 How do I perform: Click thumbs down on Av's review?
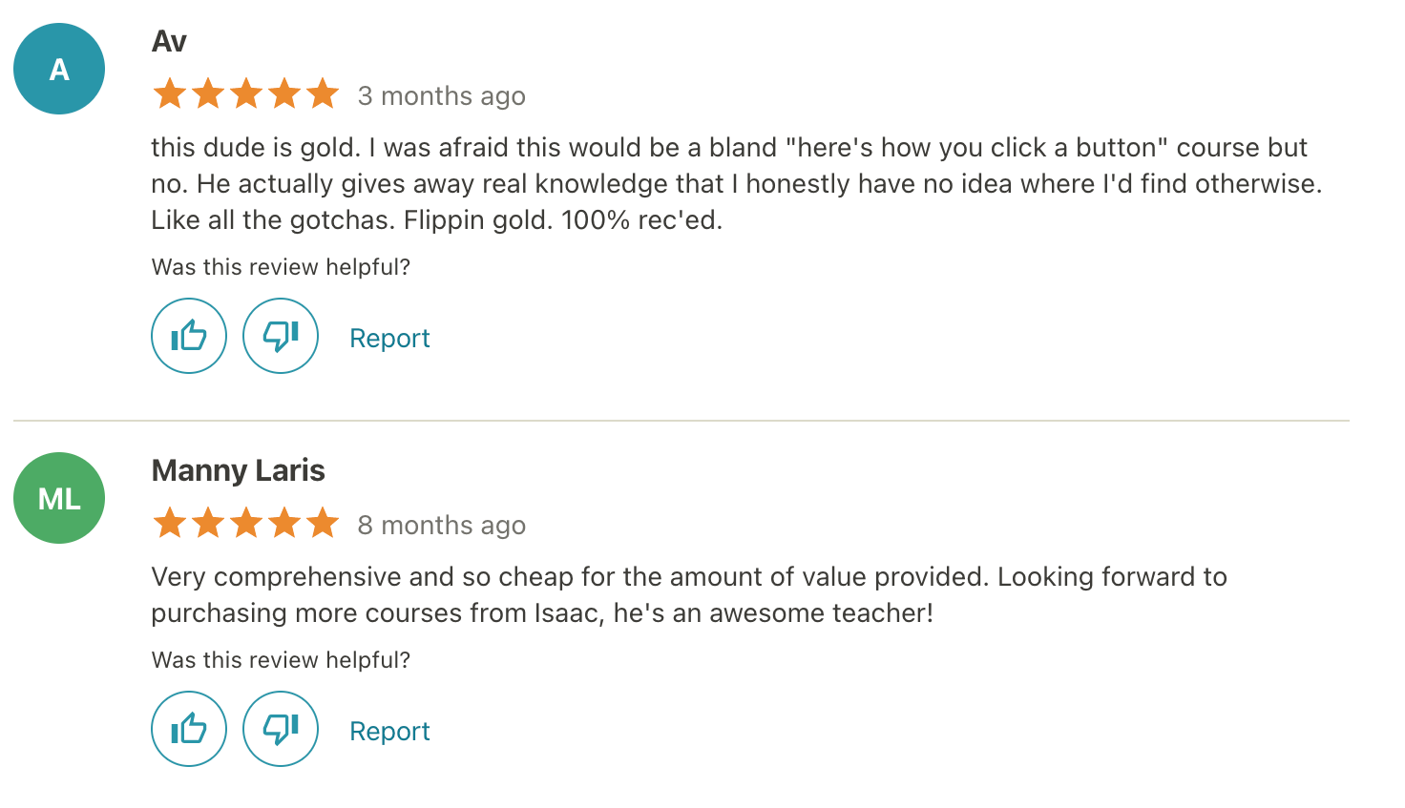[x=281, y=336]
